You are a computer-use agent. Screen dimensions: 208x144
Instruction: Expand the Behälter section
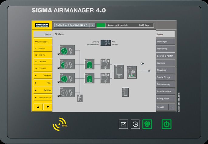[x=43, y=90]
